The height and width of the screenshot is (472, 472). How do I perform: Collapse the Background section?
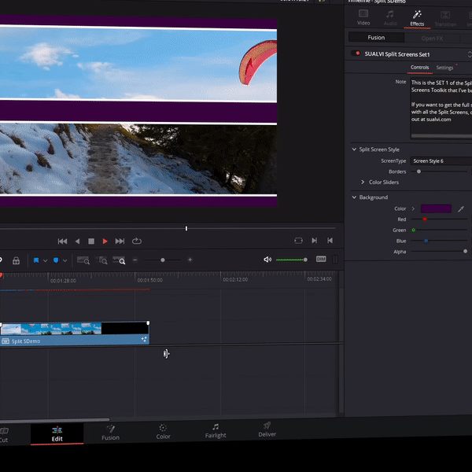354,197
